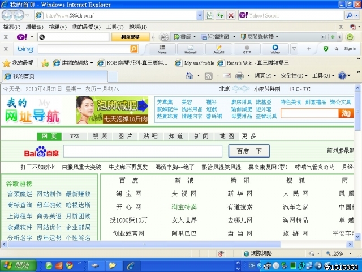Open the 檔案(F) menu

[x=12, y=27]
